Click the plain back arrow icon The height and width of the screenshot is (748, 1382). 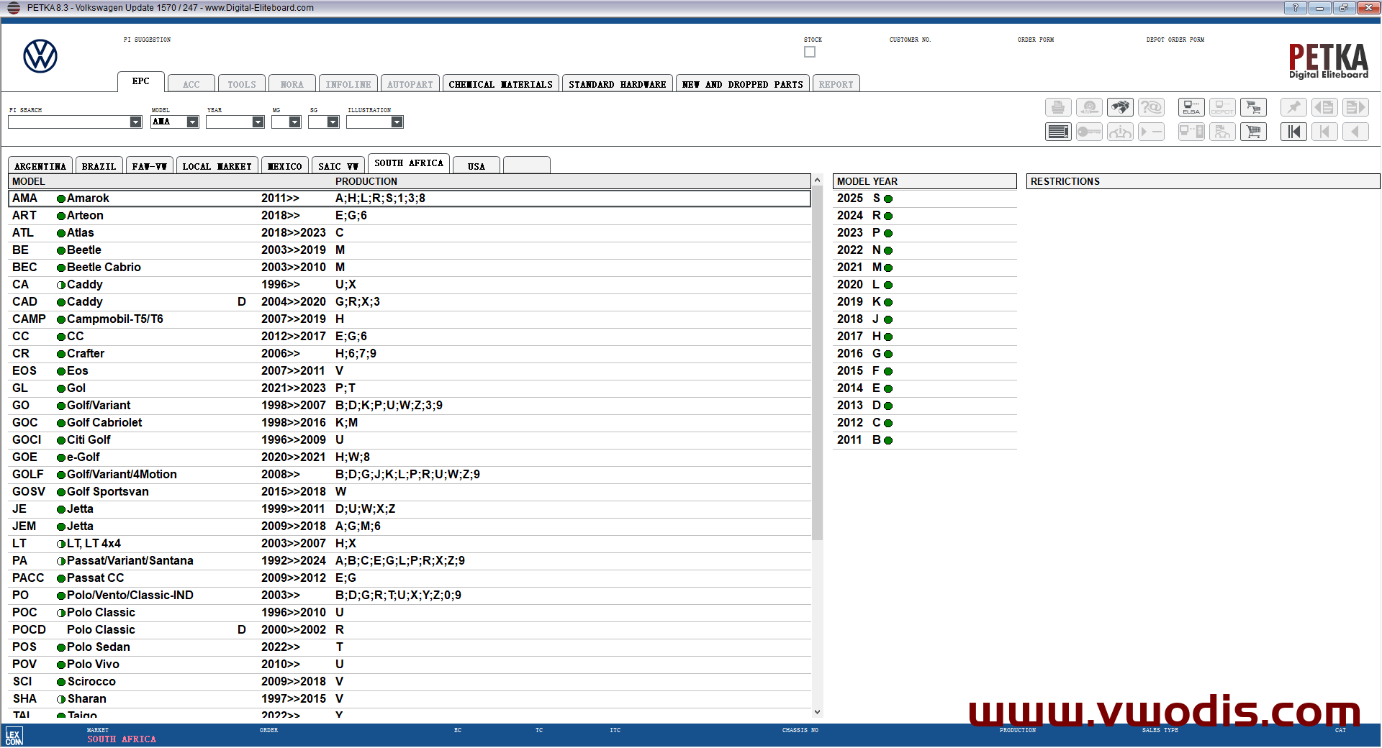tap(1355, 132)
